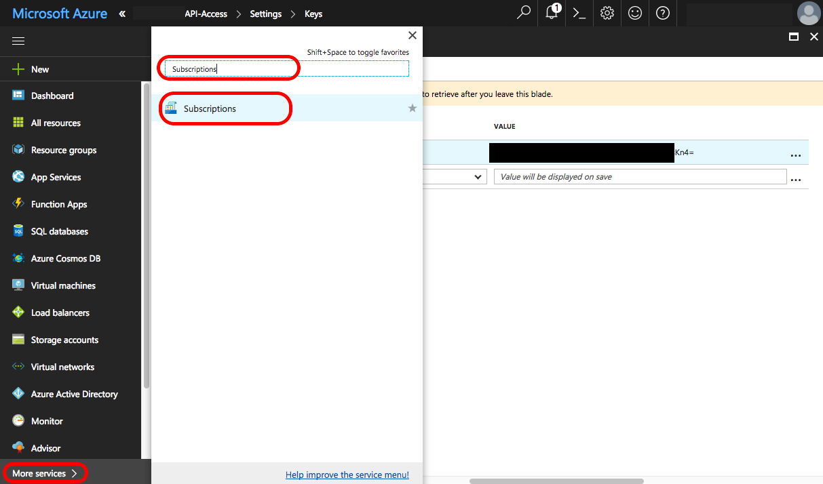
Task: Click the App Services globe icon
Action: coord(18,177)
